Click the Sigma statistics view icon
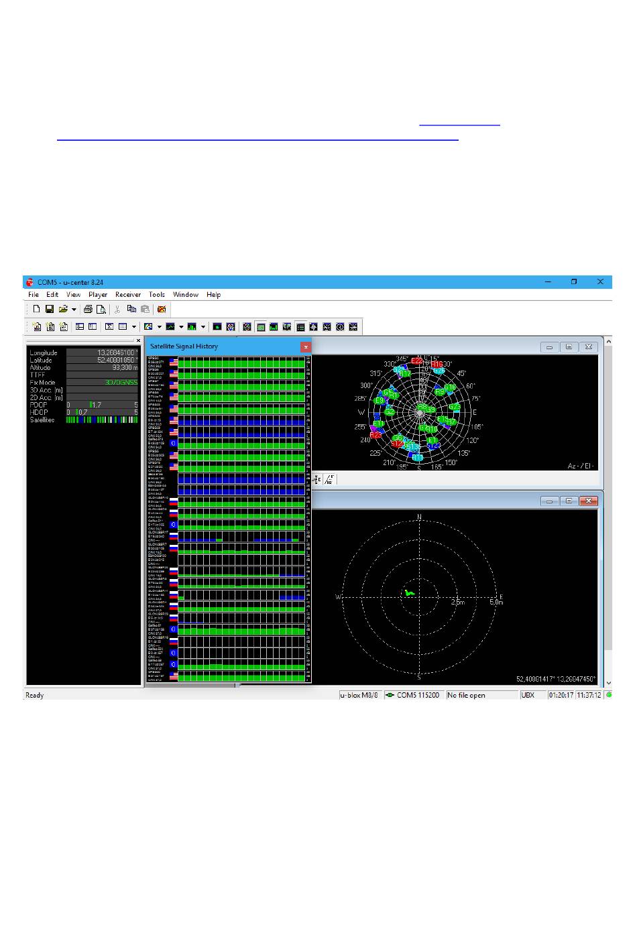 [x=109, y=327]
